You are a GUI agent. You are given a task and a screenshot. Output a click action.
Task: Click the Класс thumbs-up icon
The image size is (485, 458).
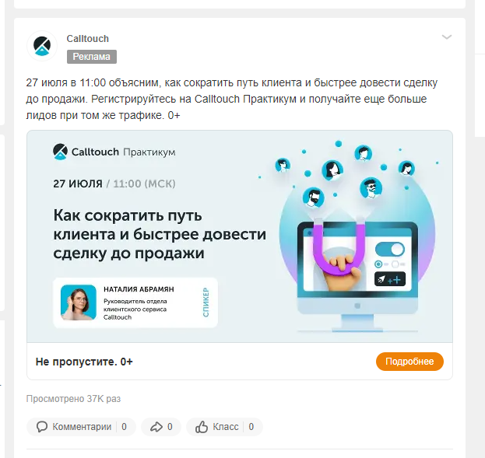[x=202, y=427]
